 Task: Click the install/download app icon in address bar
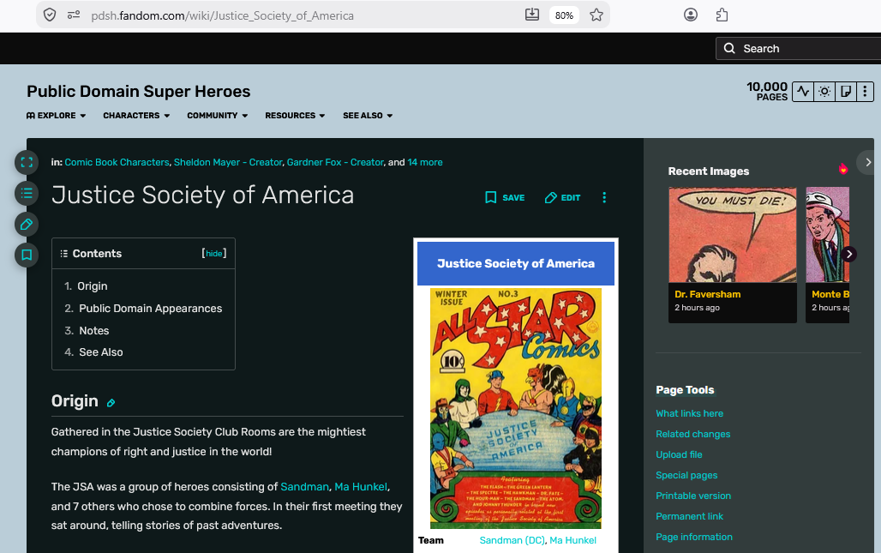point(531,15)
